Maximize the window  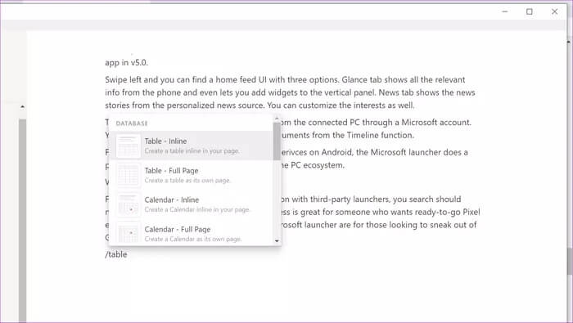[x=529, y=11]
